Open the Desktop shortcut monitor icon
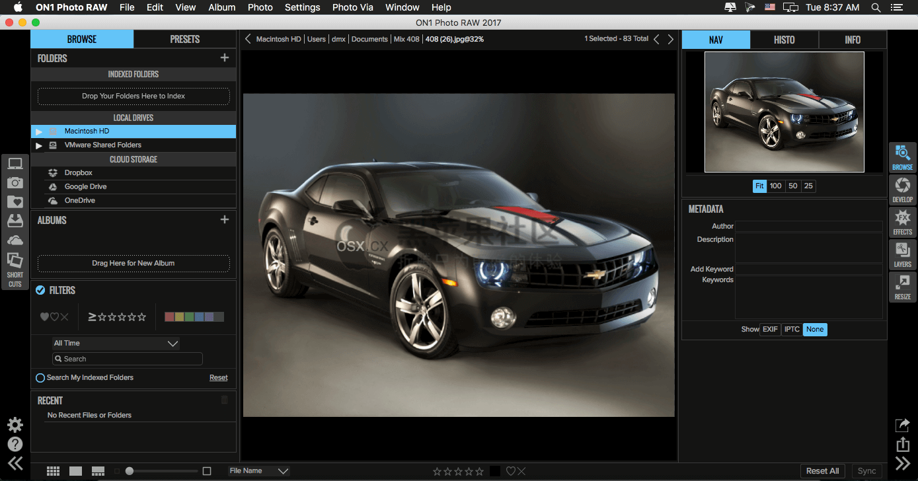 tap(15, 164)
